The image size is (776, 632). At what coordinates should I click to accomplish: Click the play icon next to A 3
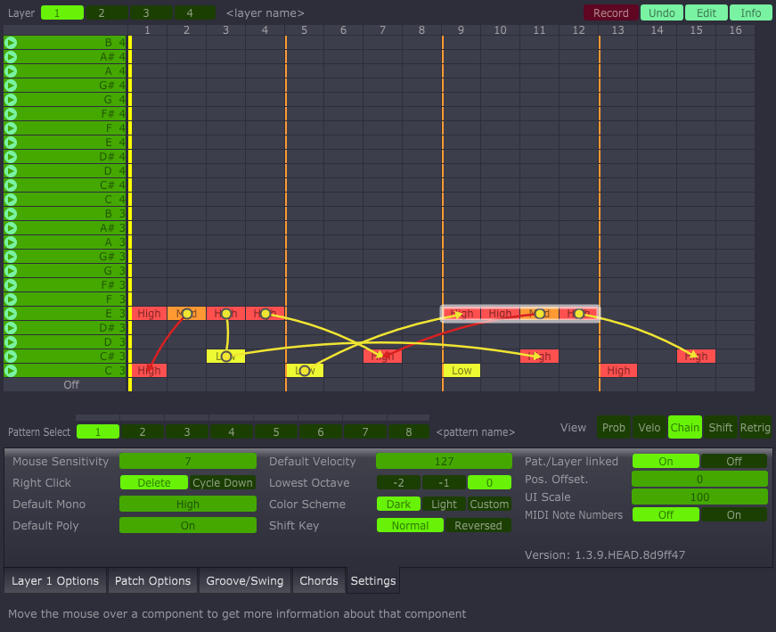pyautogui.click(x=11, y=242)
